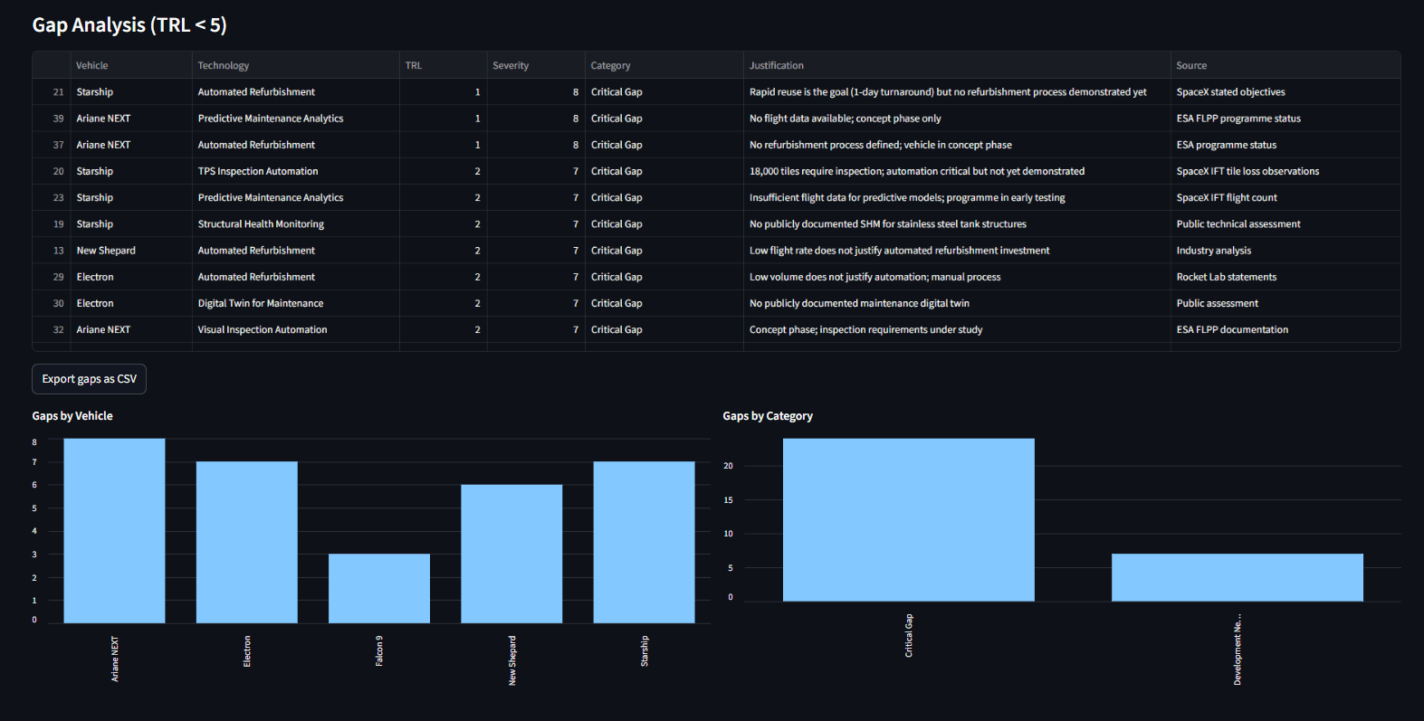Click the 'New Shepard' vehicle cell in row 13

click(130, 251)
